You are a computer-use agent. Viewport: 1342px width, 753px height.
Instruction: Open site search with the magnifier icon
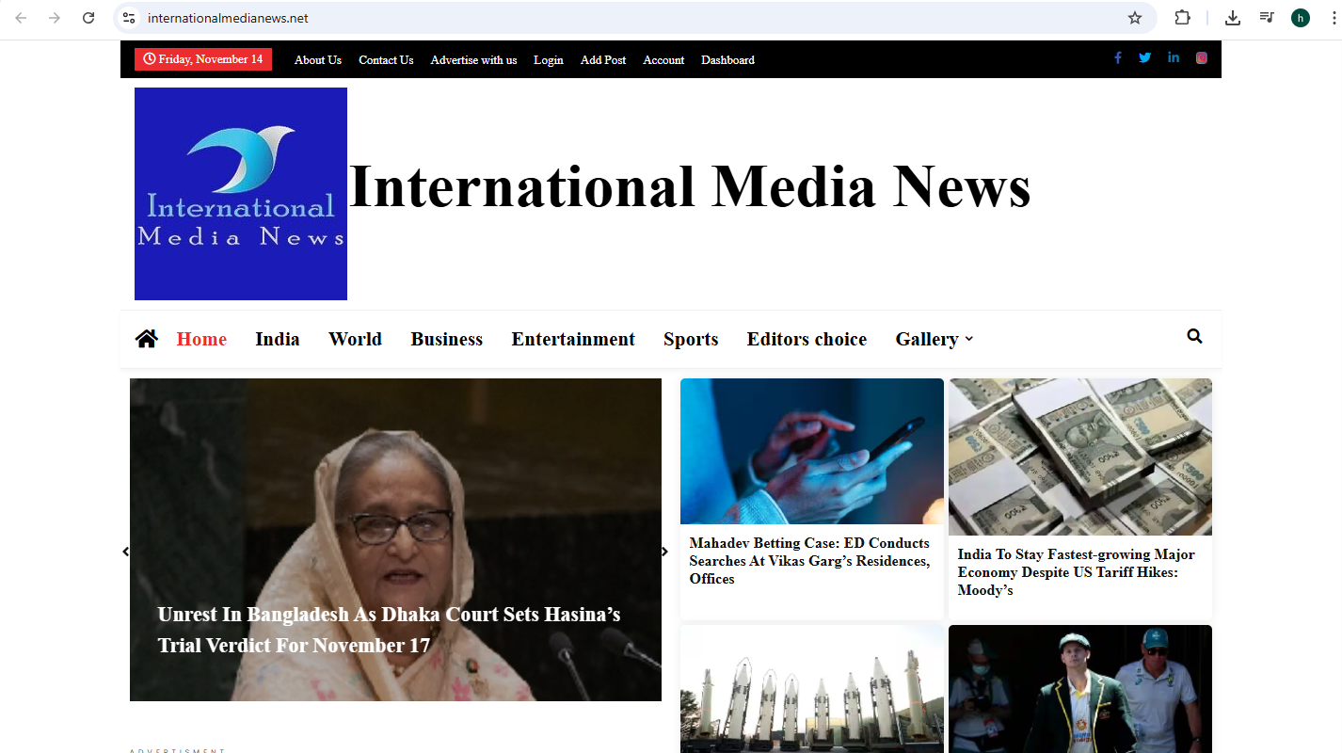point(1194,336)
